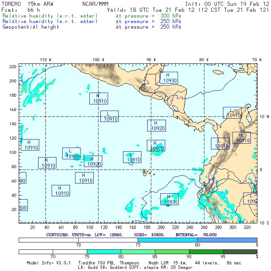The width and height of the screenshot is (271, 271).
Task: Select the green '300 hPa' pressure value
Action: [x=171, y=16]
